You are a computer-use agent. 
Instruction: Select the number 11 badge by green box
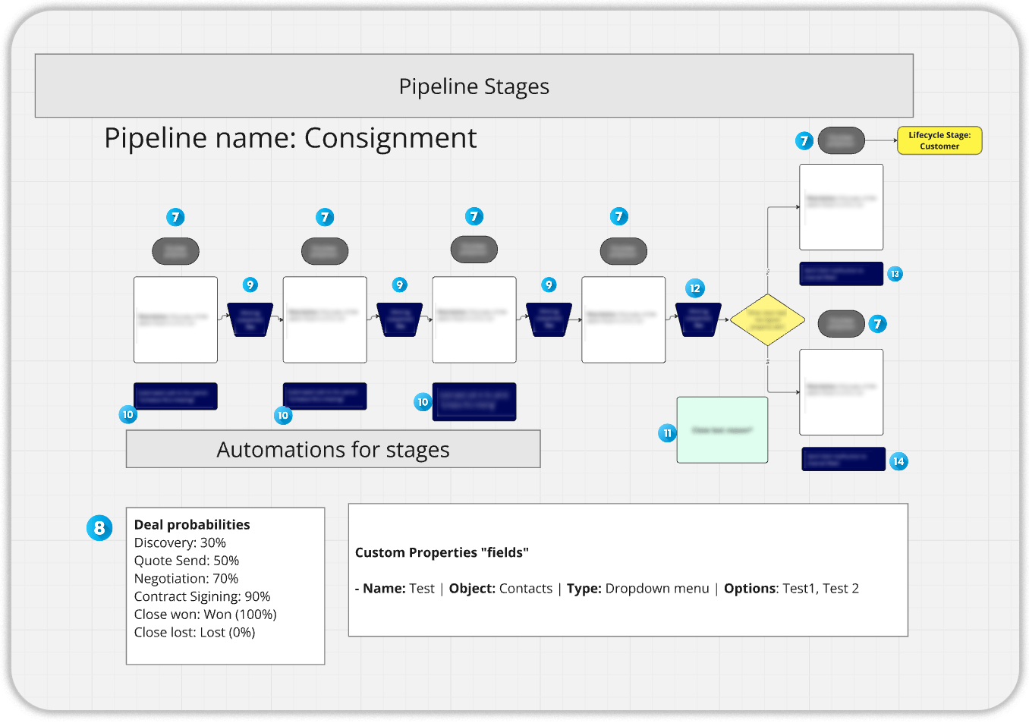pyautogui.click(x=667, y=433)
